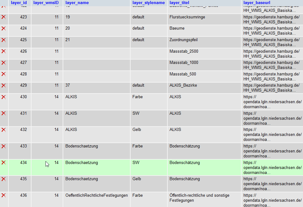Select the Zuordnungspfeil title cell
The height and width of the screenshot is (207, 303).
coord(183,40)
